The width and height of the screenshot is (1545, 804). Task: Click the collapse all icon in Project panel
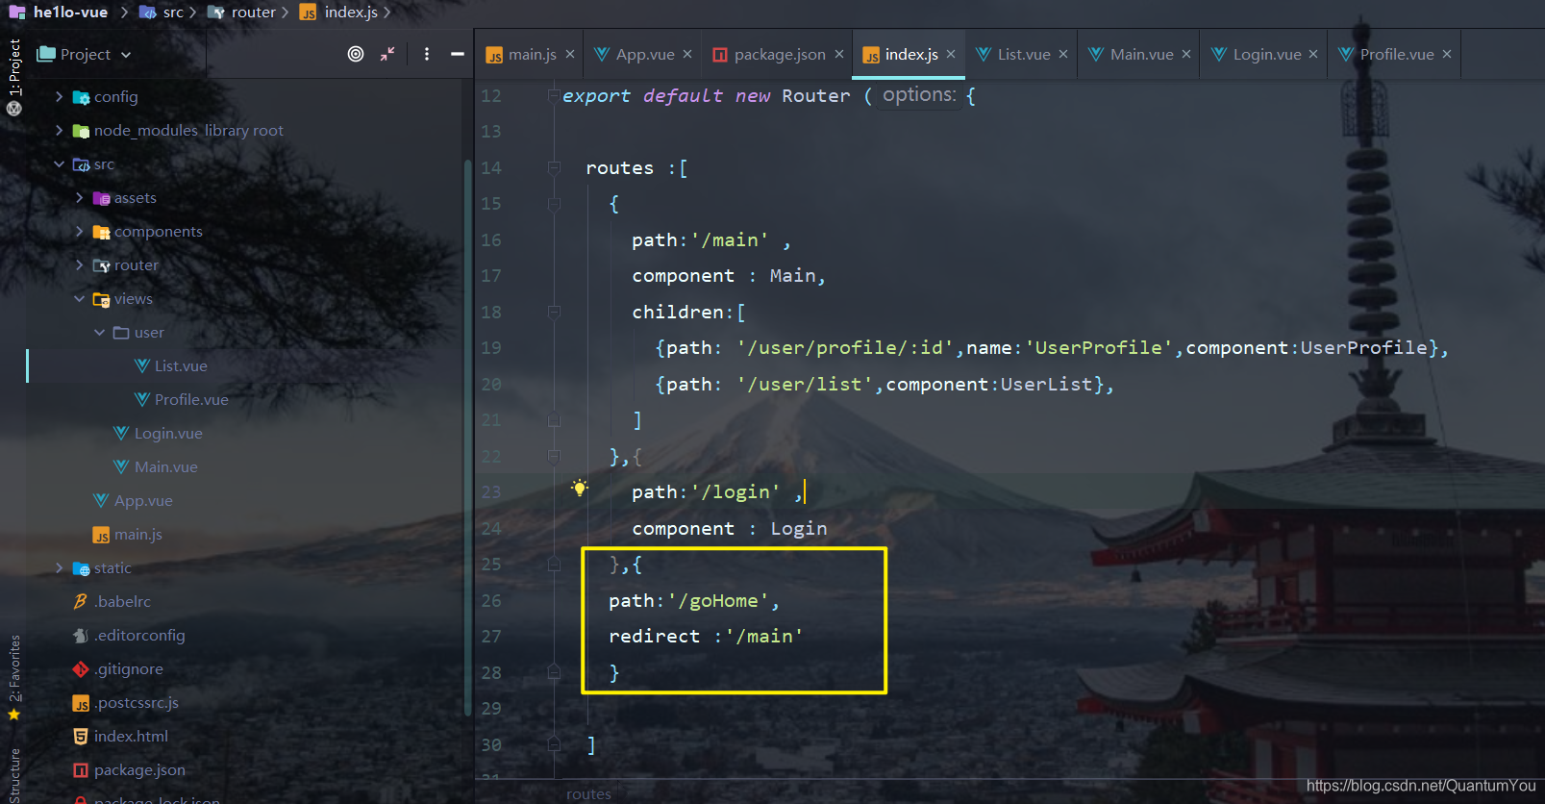click(x=387, y=54)
